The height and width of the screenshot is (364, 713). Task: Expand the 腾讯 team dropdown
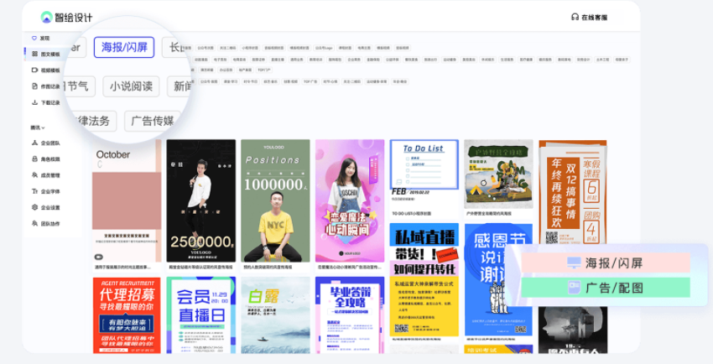coord(39,127)
